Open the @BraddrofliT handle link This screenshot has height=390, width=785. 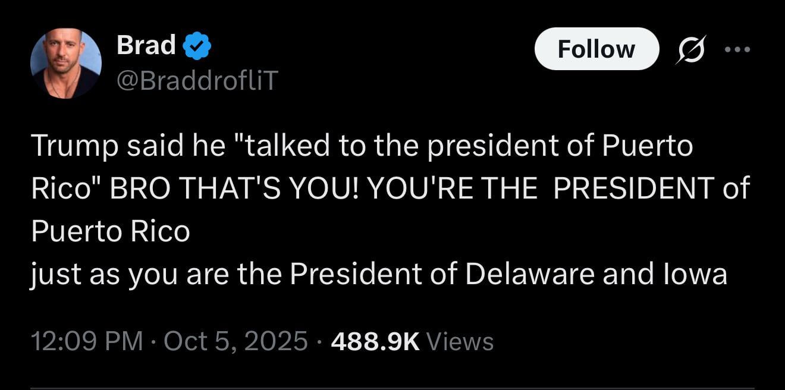[x=197, y=80]
